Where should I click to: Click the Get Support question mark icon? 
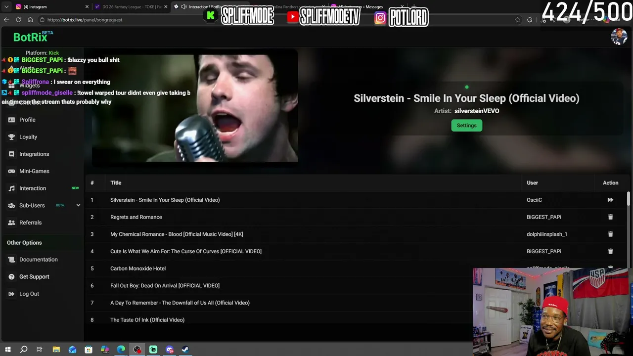click(x=11, y=277)
